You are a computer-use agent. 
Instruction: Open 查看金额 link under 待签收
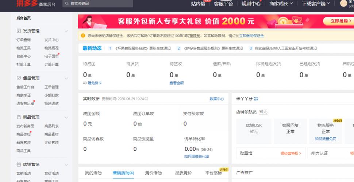click(x=177, y=83)
